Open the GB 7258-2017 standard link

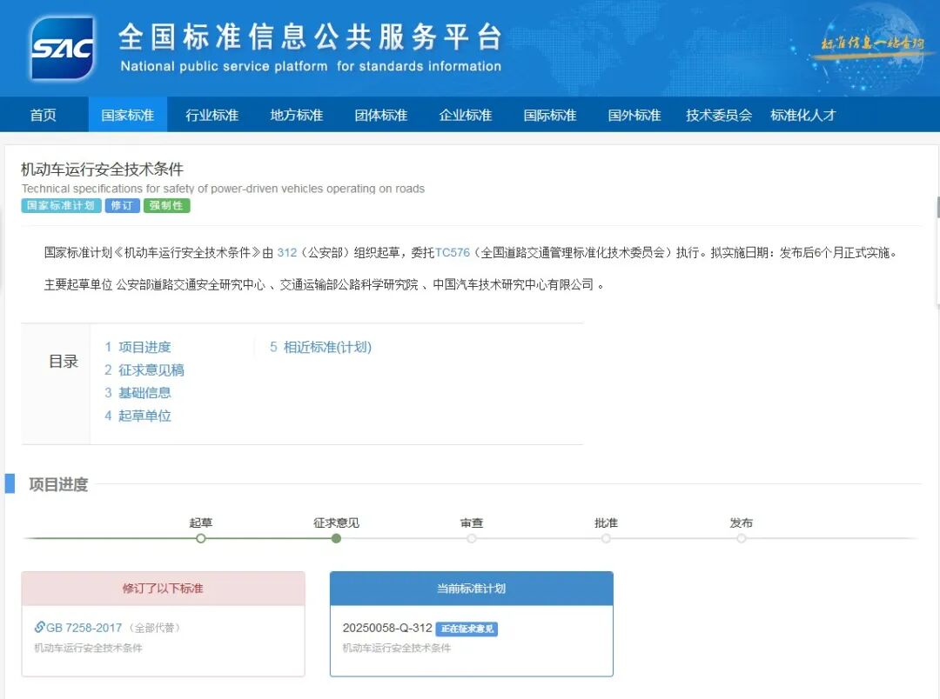pyautogui.click(x=84, y=626)
